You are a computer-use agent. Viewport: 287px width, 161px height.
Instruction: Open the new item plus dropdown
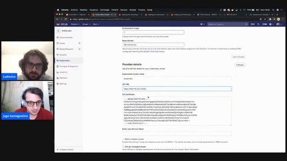coord(202,24)
